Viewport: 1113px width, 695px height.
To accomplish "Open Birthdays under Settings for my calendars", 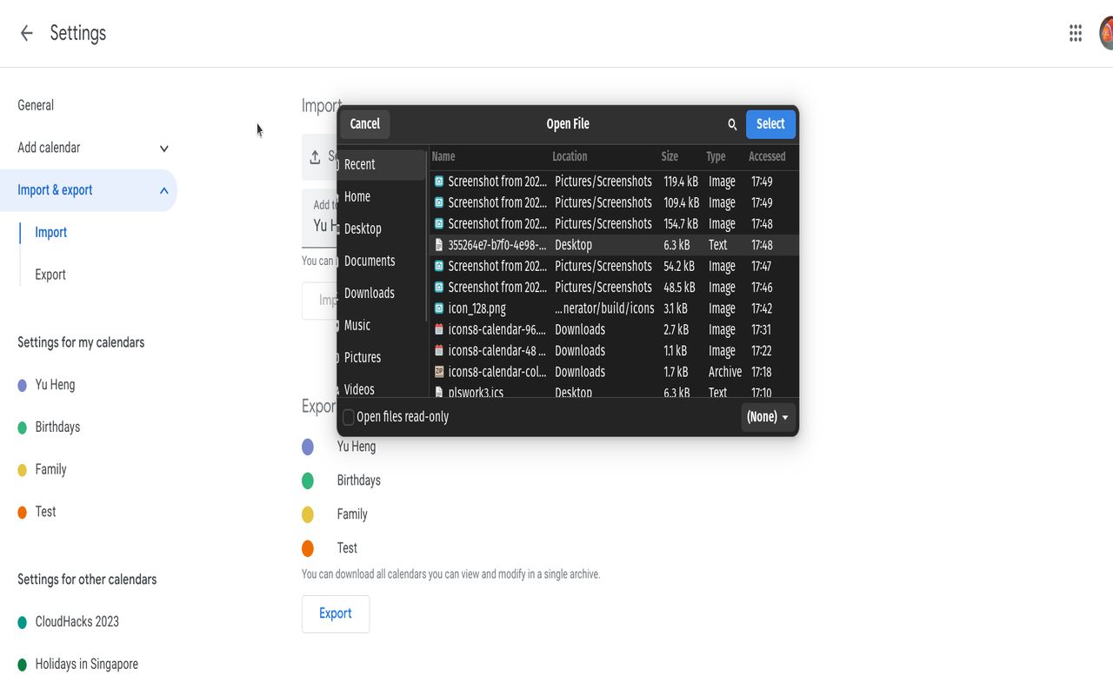I will click(57, 427).
